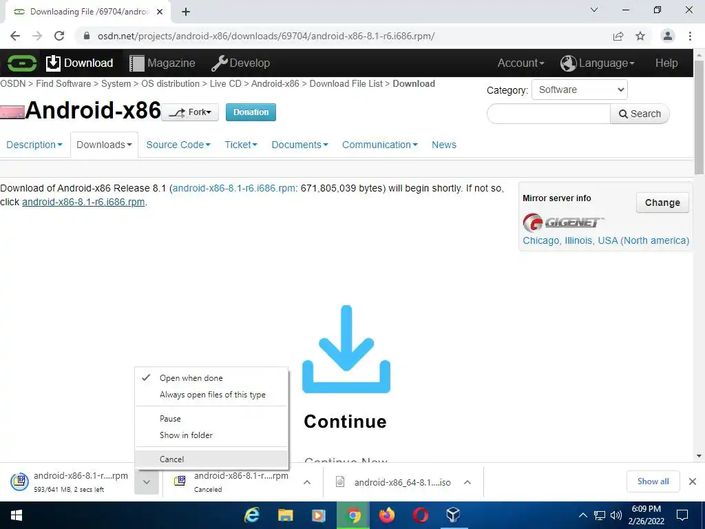Click the Search button
Viewport: 705px width, 529px height.
tap(640, 114)
